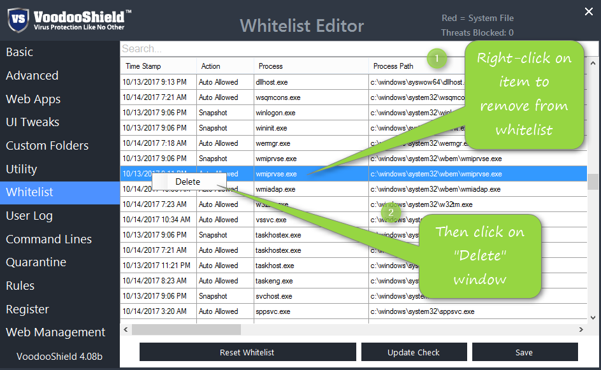Switch to the Quarantine tab
This screenshot has height=370, width=601.
point(60,262)
